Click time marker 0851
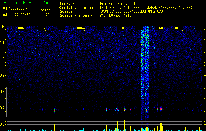 point(22,28)
